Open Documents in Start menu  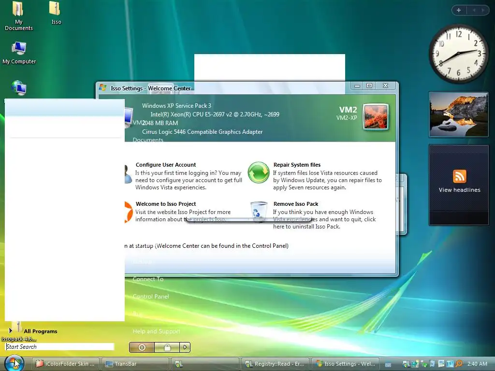point(148,140)
